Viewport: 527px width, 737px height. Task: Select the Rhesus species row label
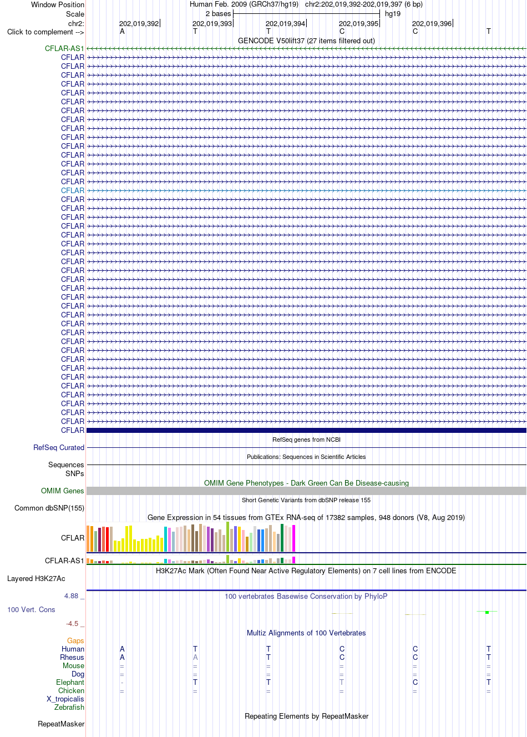click(72, 657)
